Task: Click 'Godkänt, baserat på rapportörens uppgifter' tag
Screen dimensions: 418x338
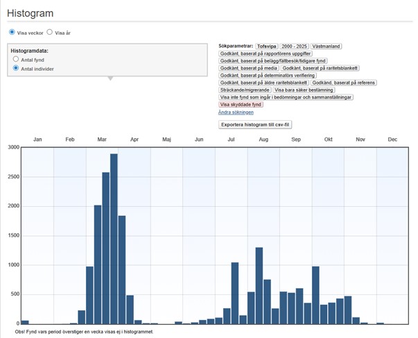Action: point(265,53)
